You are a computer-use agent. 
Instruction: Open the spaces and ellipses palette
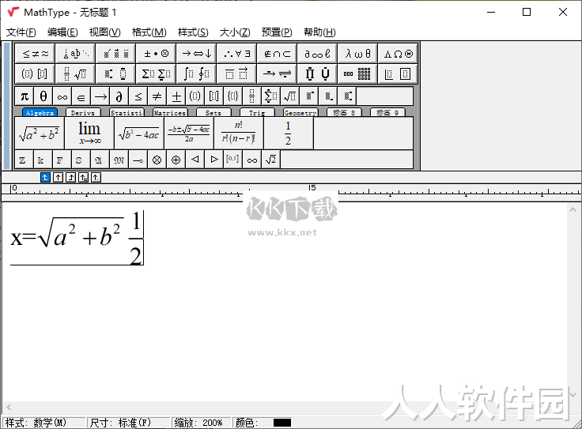pos(75,54)
